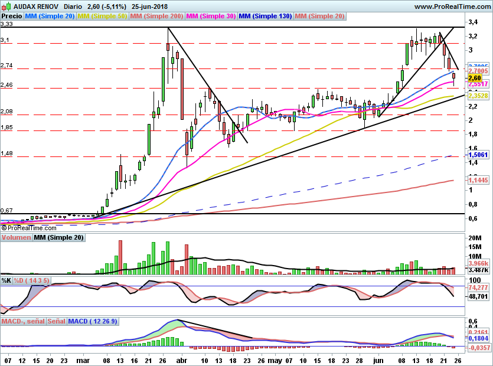The image size is (493, 366).
Task: Select the Volume panel MM (Simple 20) label
Action: coord(58,237)
